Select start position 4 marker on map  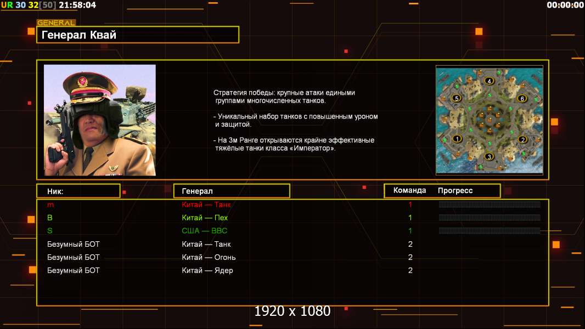click(490, 81)
